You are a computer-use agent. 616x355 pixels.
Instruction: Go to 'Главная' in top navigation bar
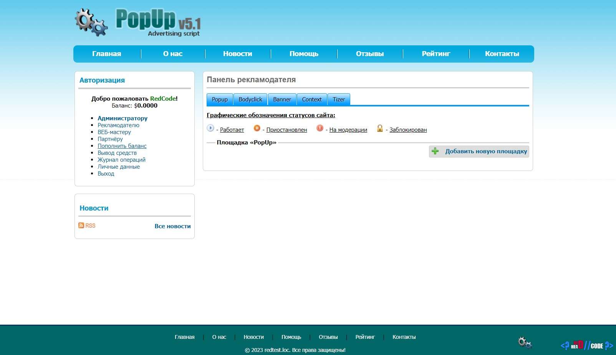pos(107,54)
